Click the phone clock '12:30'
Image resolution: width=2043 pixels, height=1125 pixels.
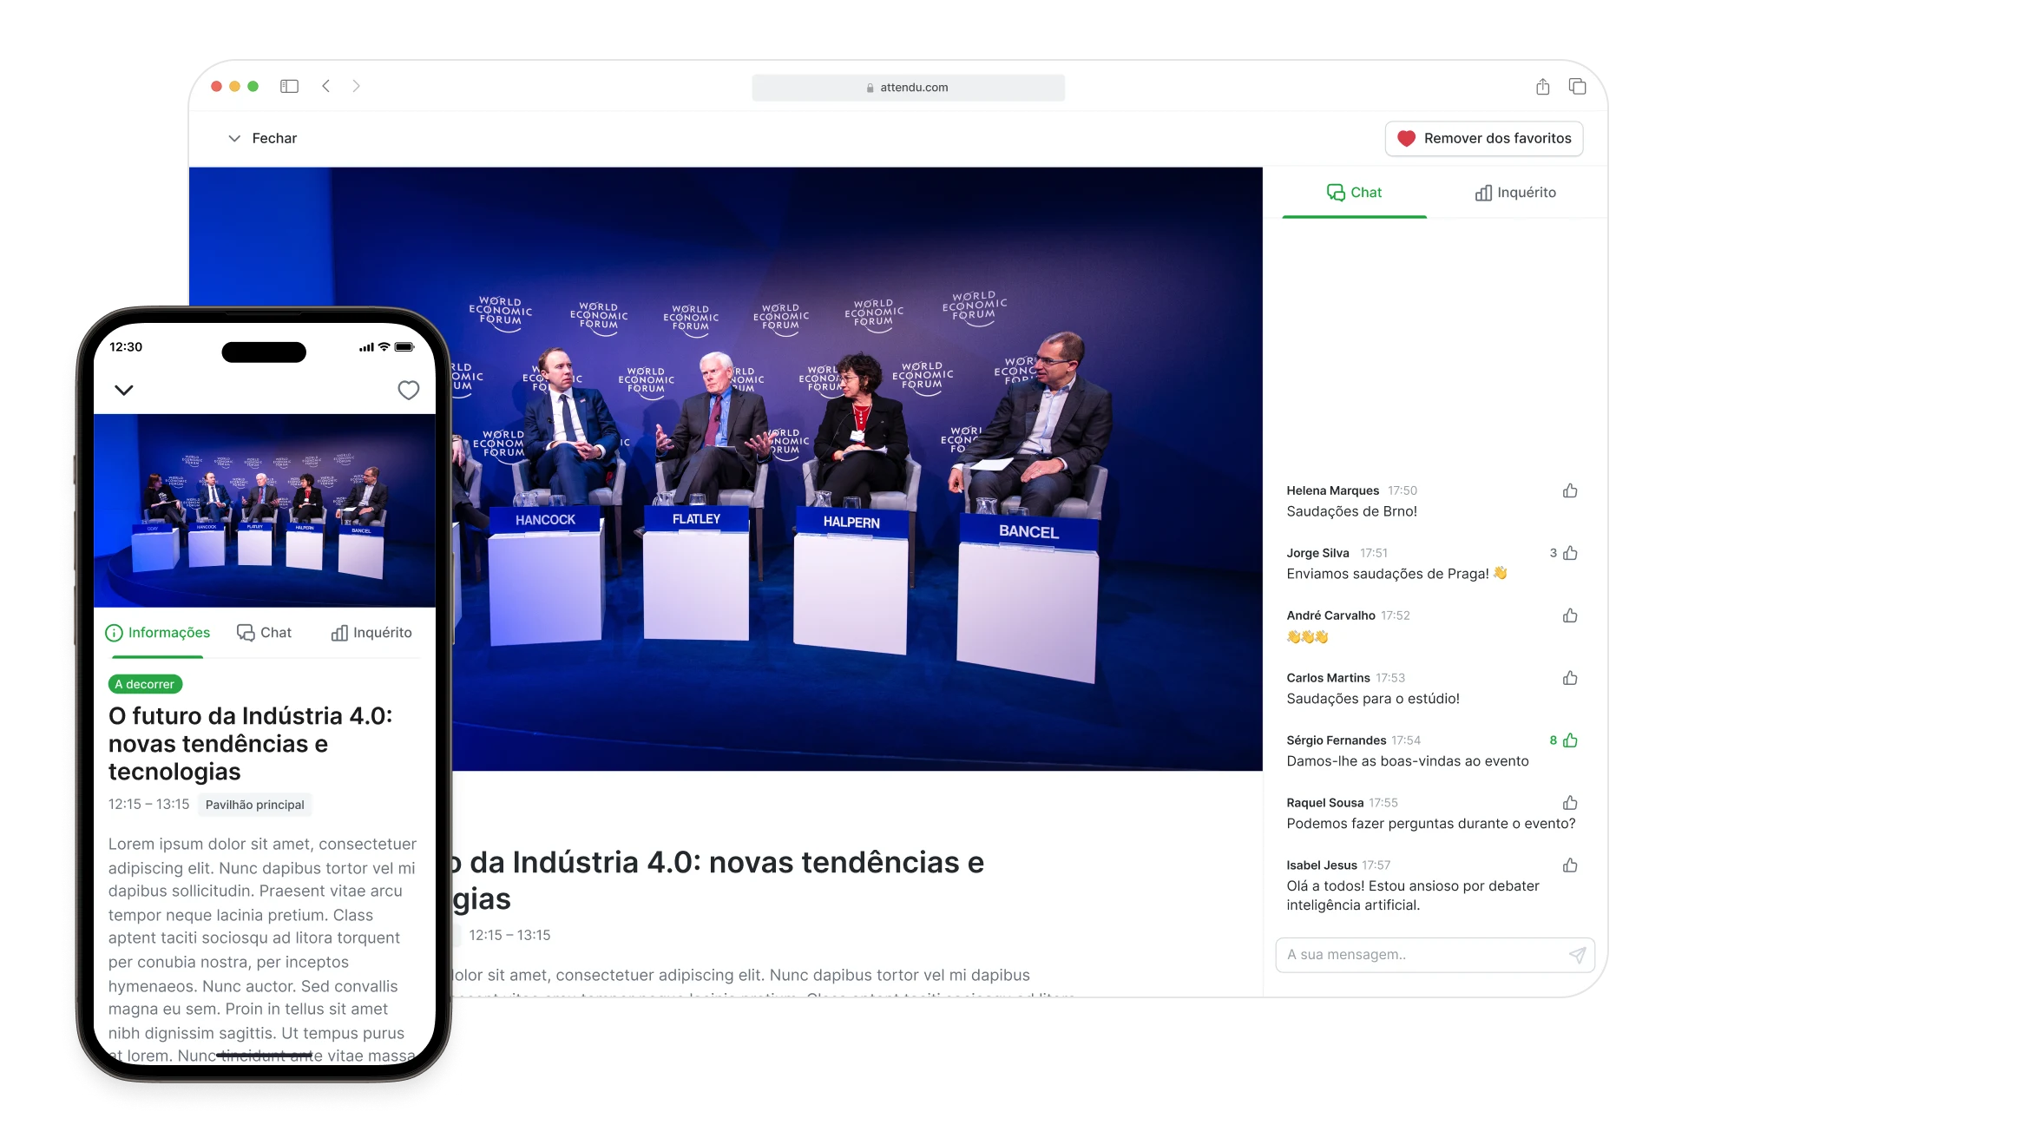[126, 346]
